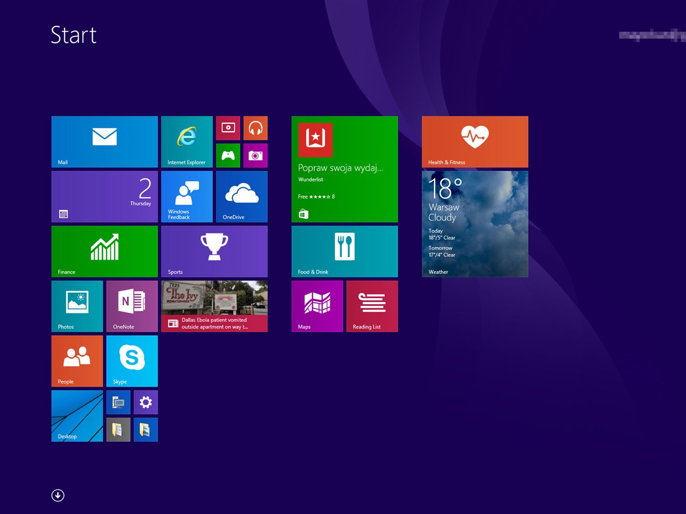
Task: Open the Sports tile with trophy
Action: click(x=214, y=251)
